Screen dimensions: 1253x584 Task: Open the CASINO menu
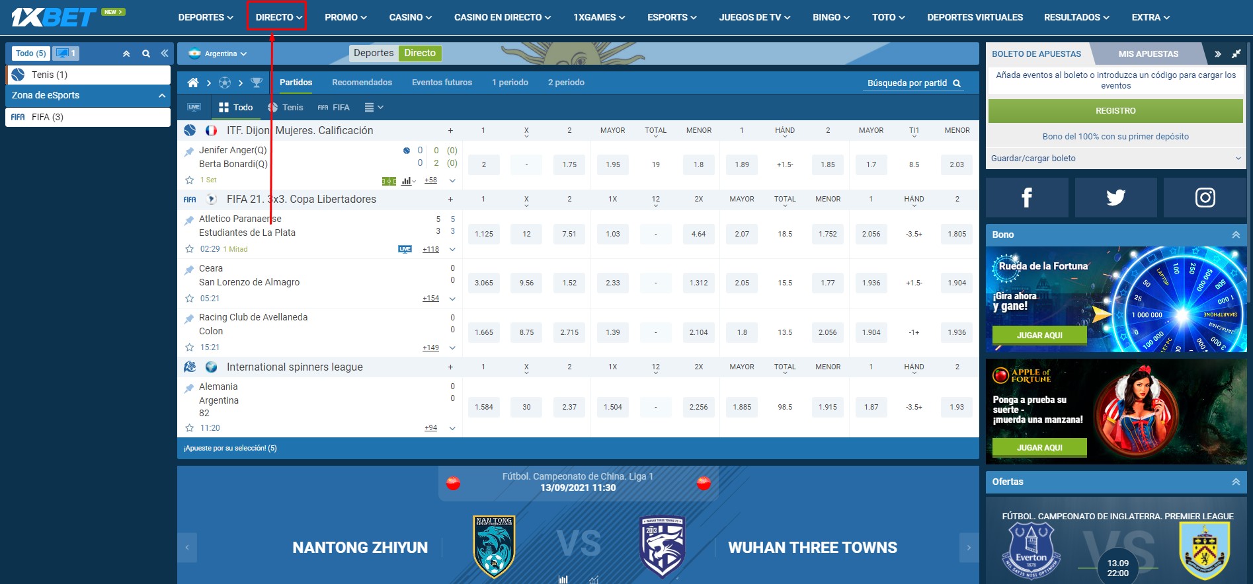point(411,17)
